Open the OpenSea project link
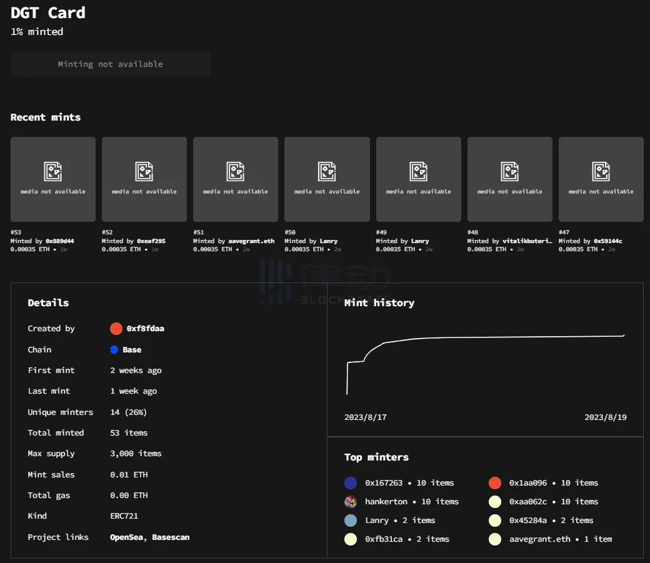 click(x=128, y=537)
